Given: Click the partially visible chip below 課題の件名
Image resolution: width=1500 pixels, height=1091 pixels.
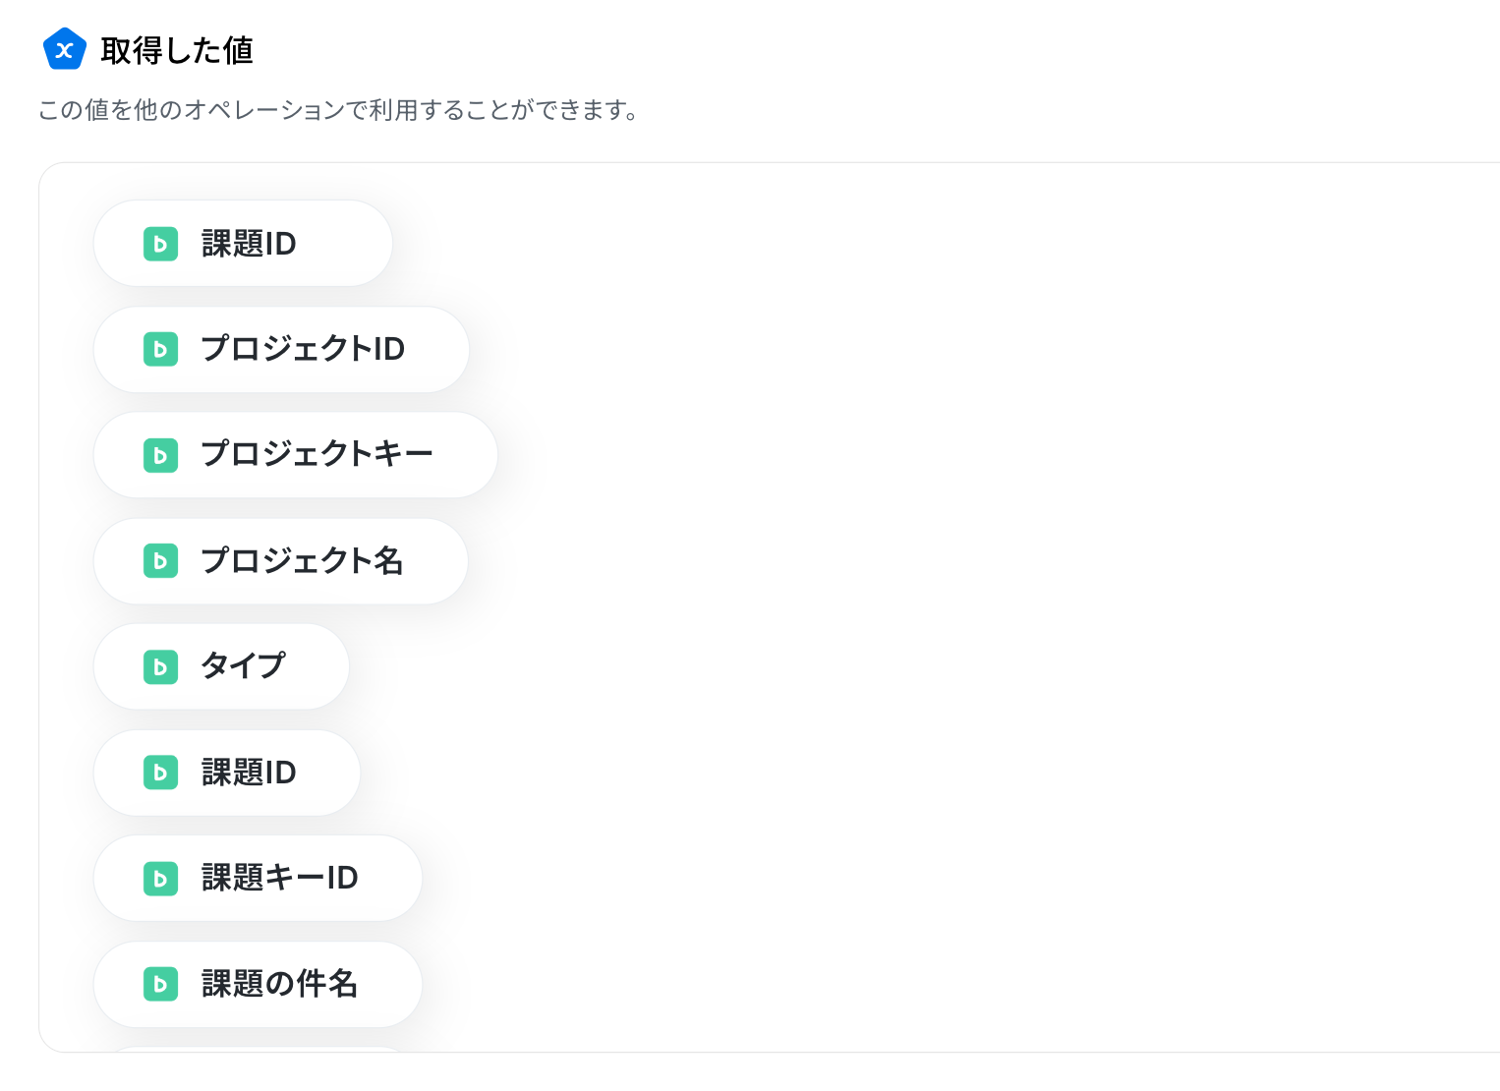Looking at the screenshot, I should 258,1049.
